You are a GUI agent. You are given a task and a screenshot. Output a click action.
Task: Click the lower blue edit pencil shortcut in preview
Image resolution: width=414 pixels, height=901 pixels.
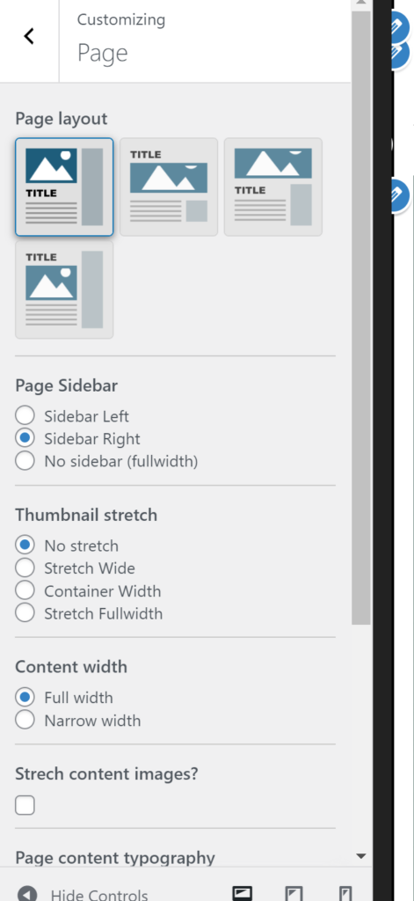(x=398, y=195)
